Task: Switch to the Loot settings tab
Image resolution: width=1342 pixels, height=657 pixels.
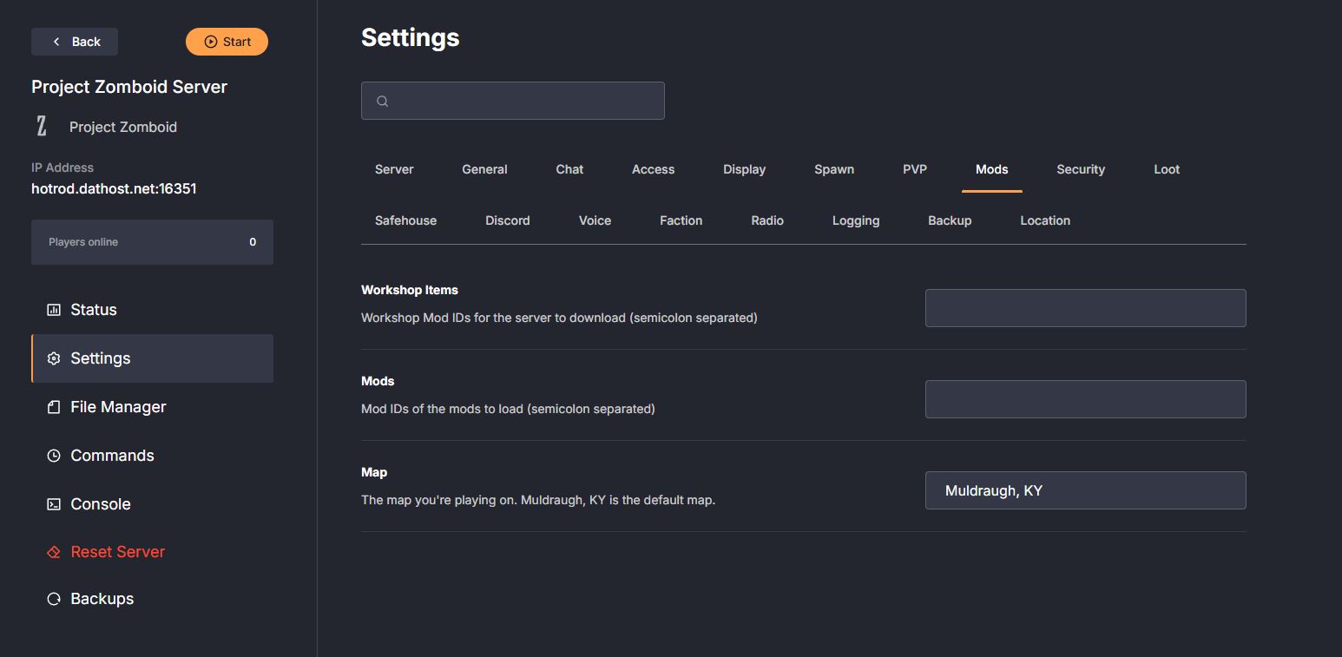Action: click(1167, 169)
